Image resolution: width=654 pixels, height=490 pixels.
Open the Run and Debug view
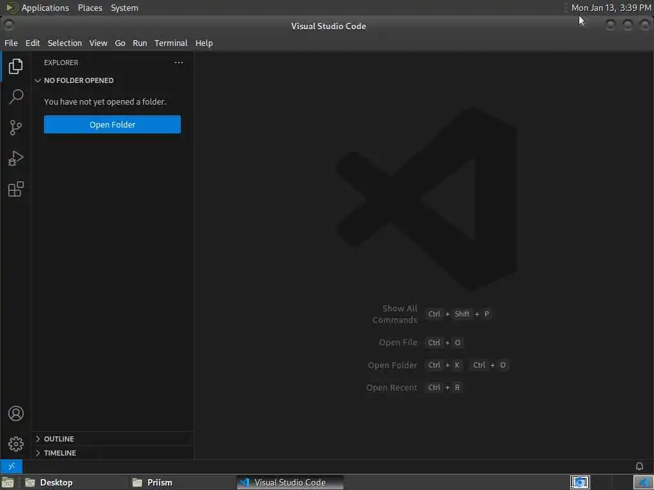pyautogui.click(x=16, y=158)
